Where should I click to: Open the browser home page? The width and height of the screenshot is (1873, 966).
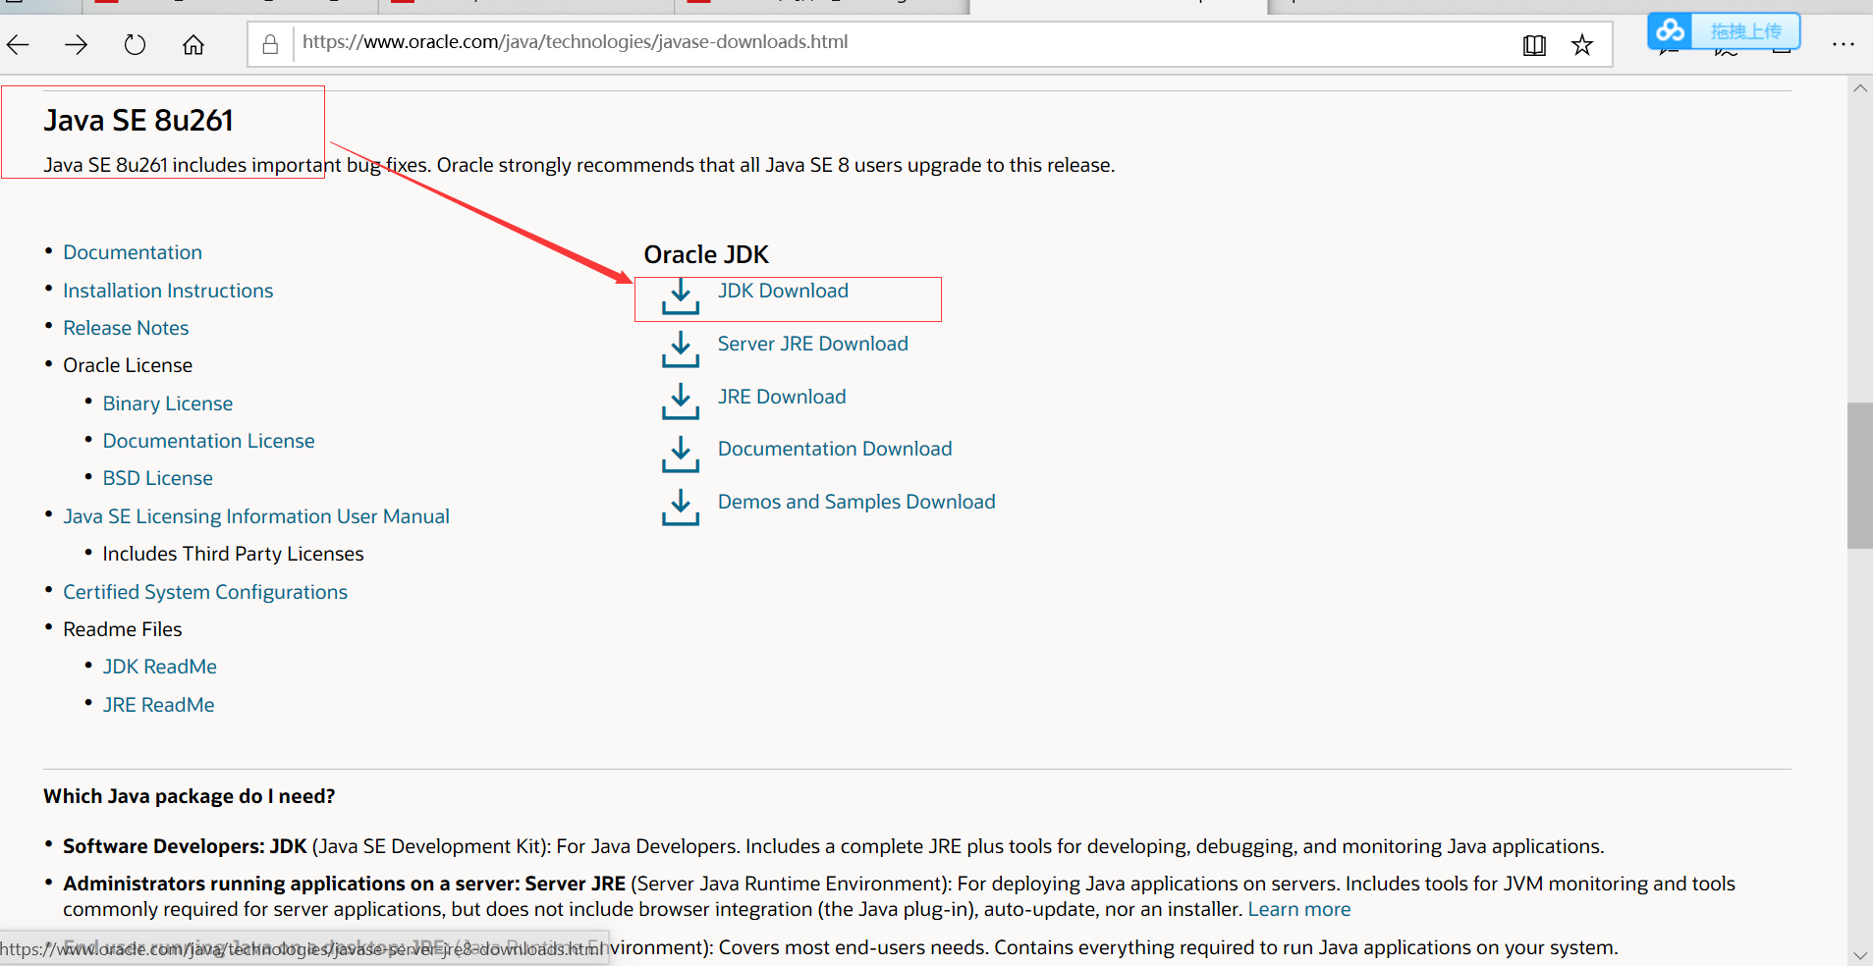(193, 44)
